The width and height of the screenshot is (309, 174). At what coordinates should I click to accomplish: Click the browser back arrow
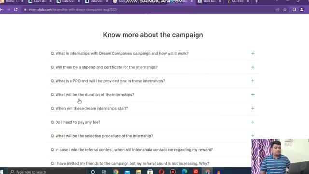pos(1,10)
